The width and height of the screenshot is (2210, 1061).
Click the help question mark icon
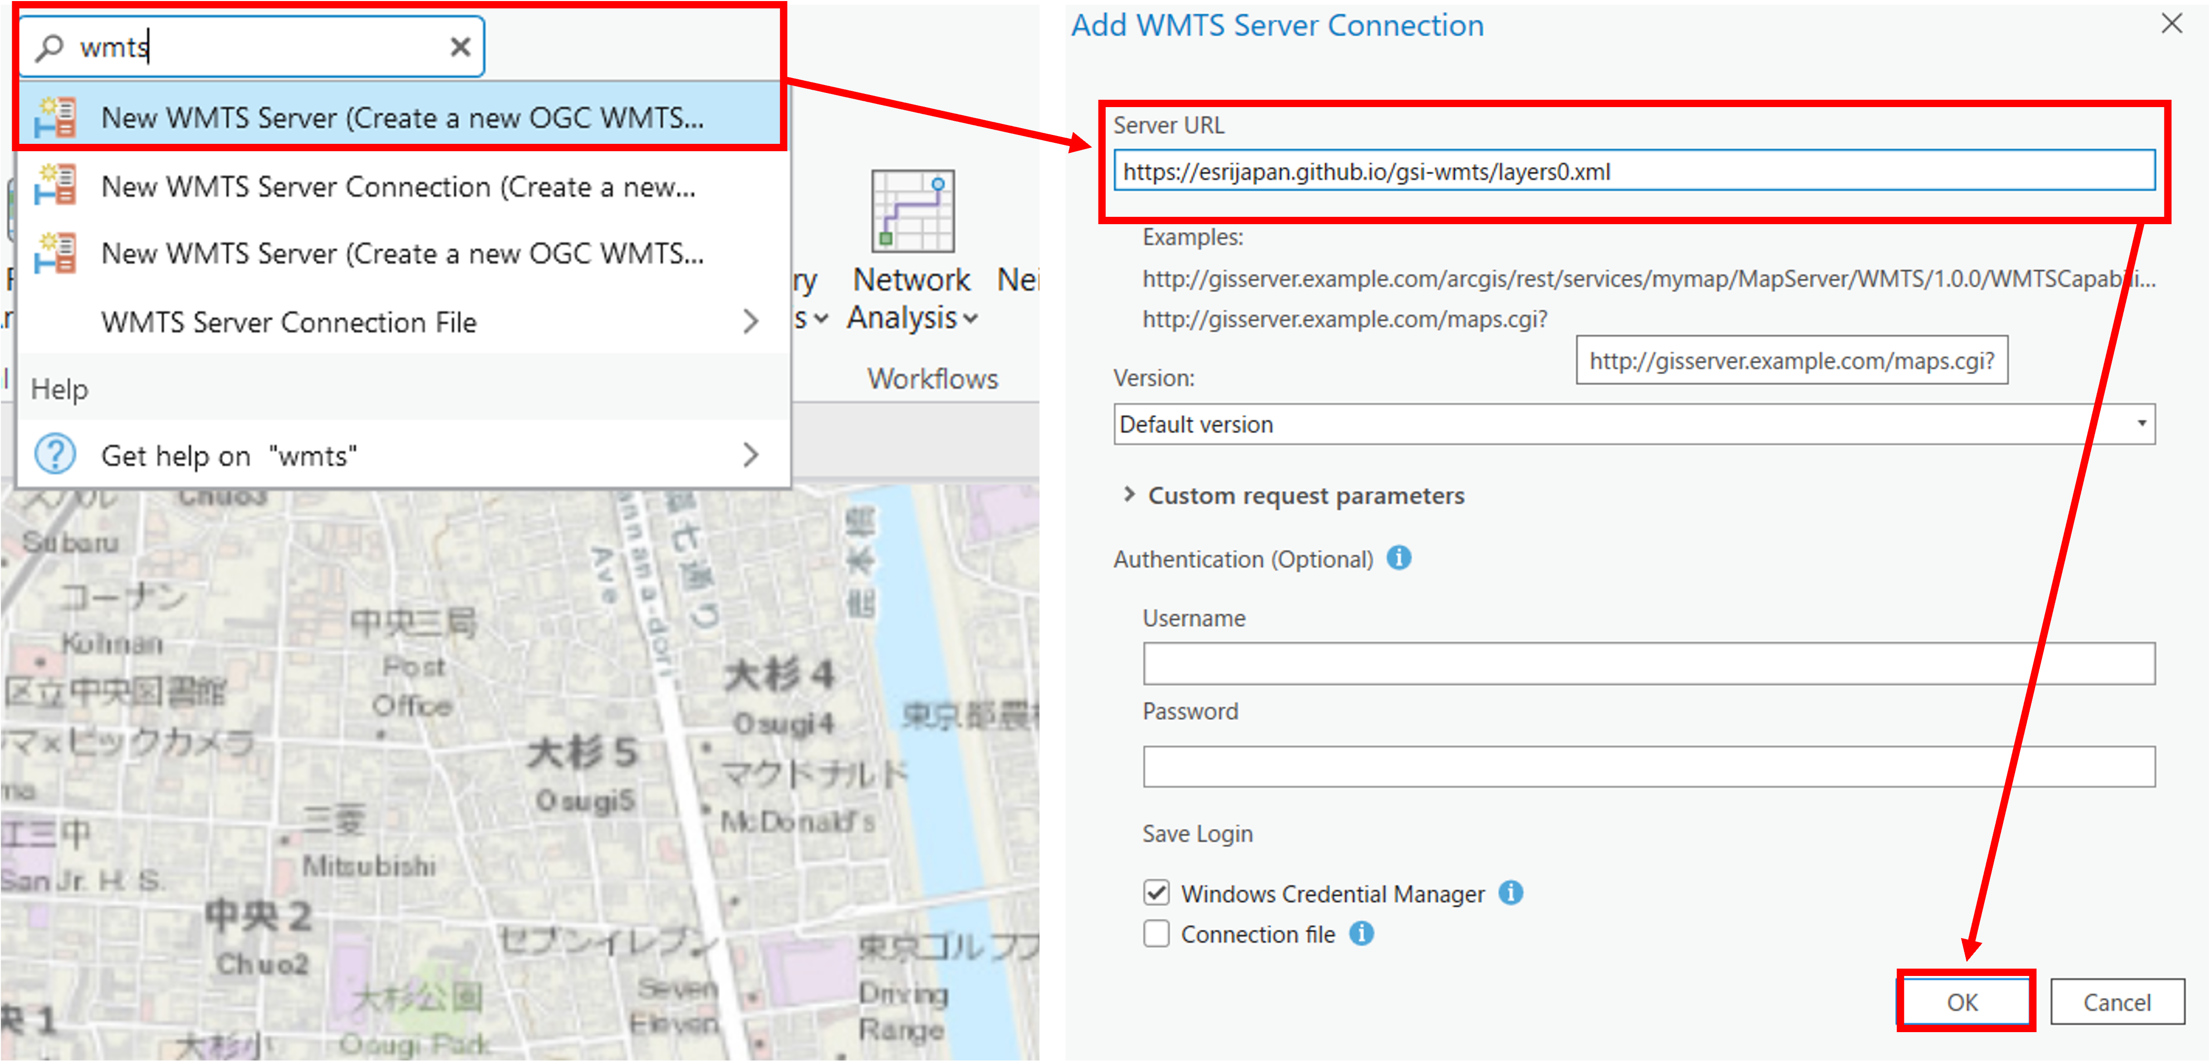tap(55, 455)
